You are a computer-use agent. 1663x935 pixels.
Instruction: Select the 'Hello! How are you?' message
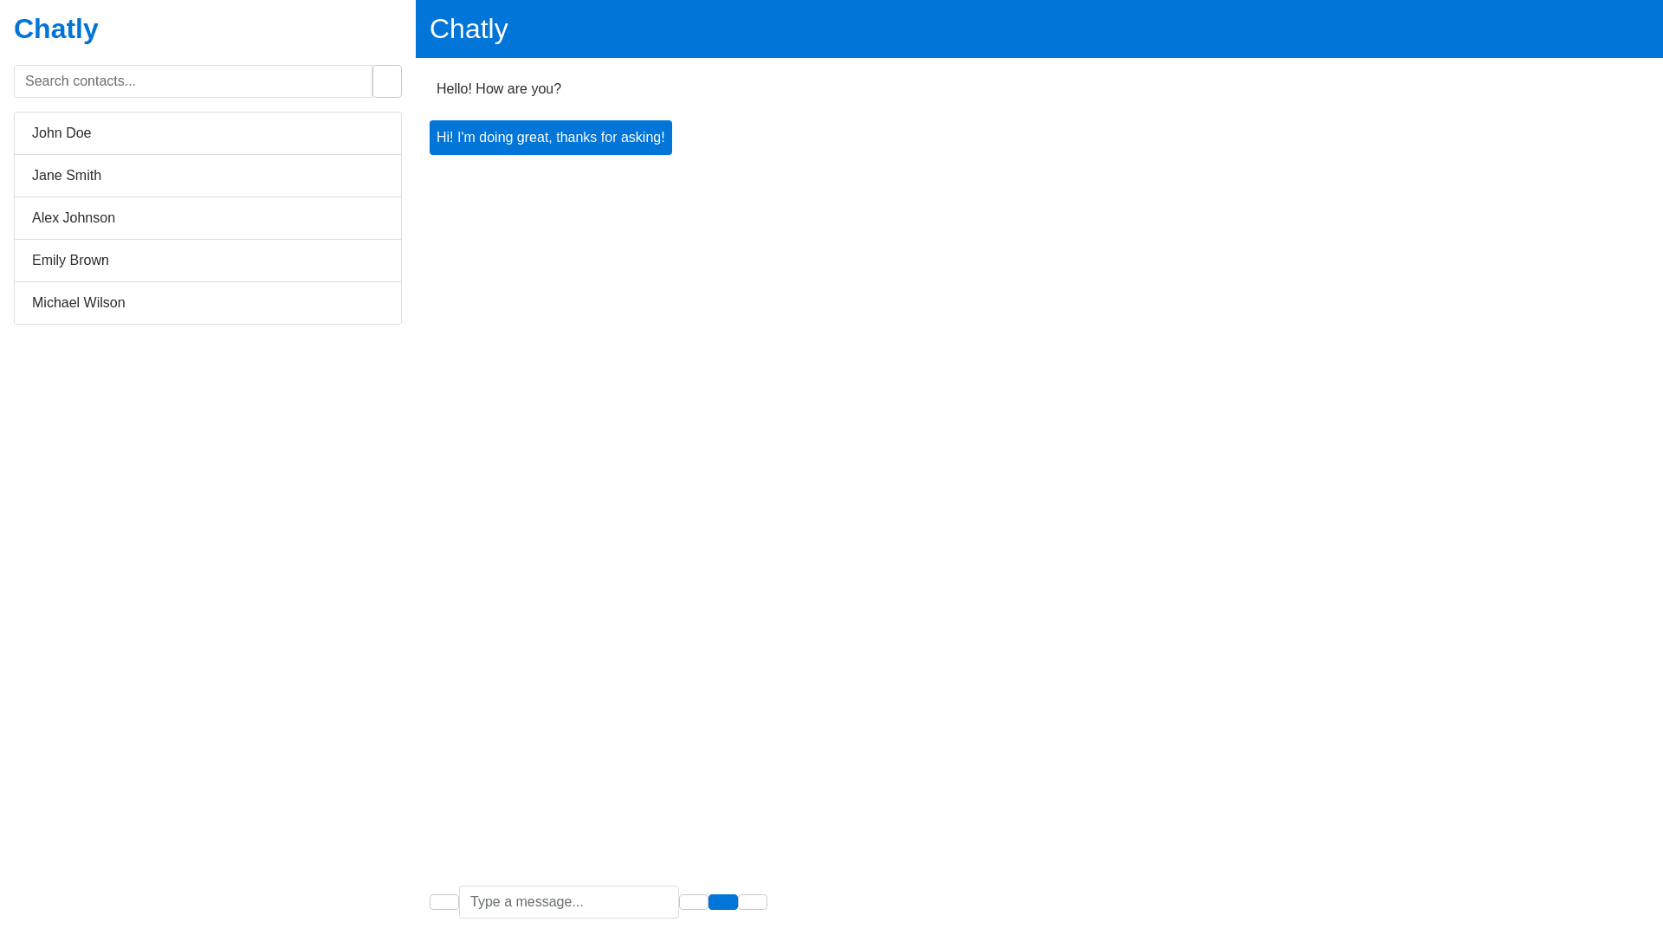click(x=499, y=89)
